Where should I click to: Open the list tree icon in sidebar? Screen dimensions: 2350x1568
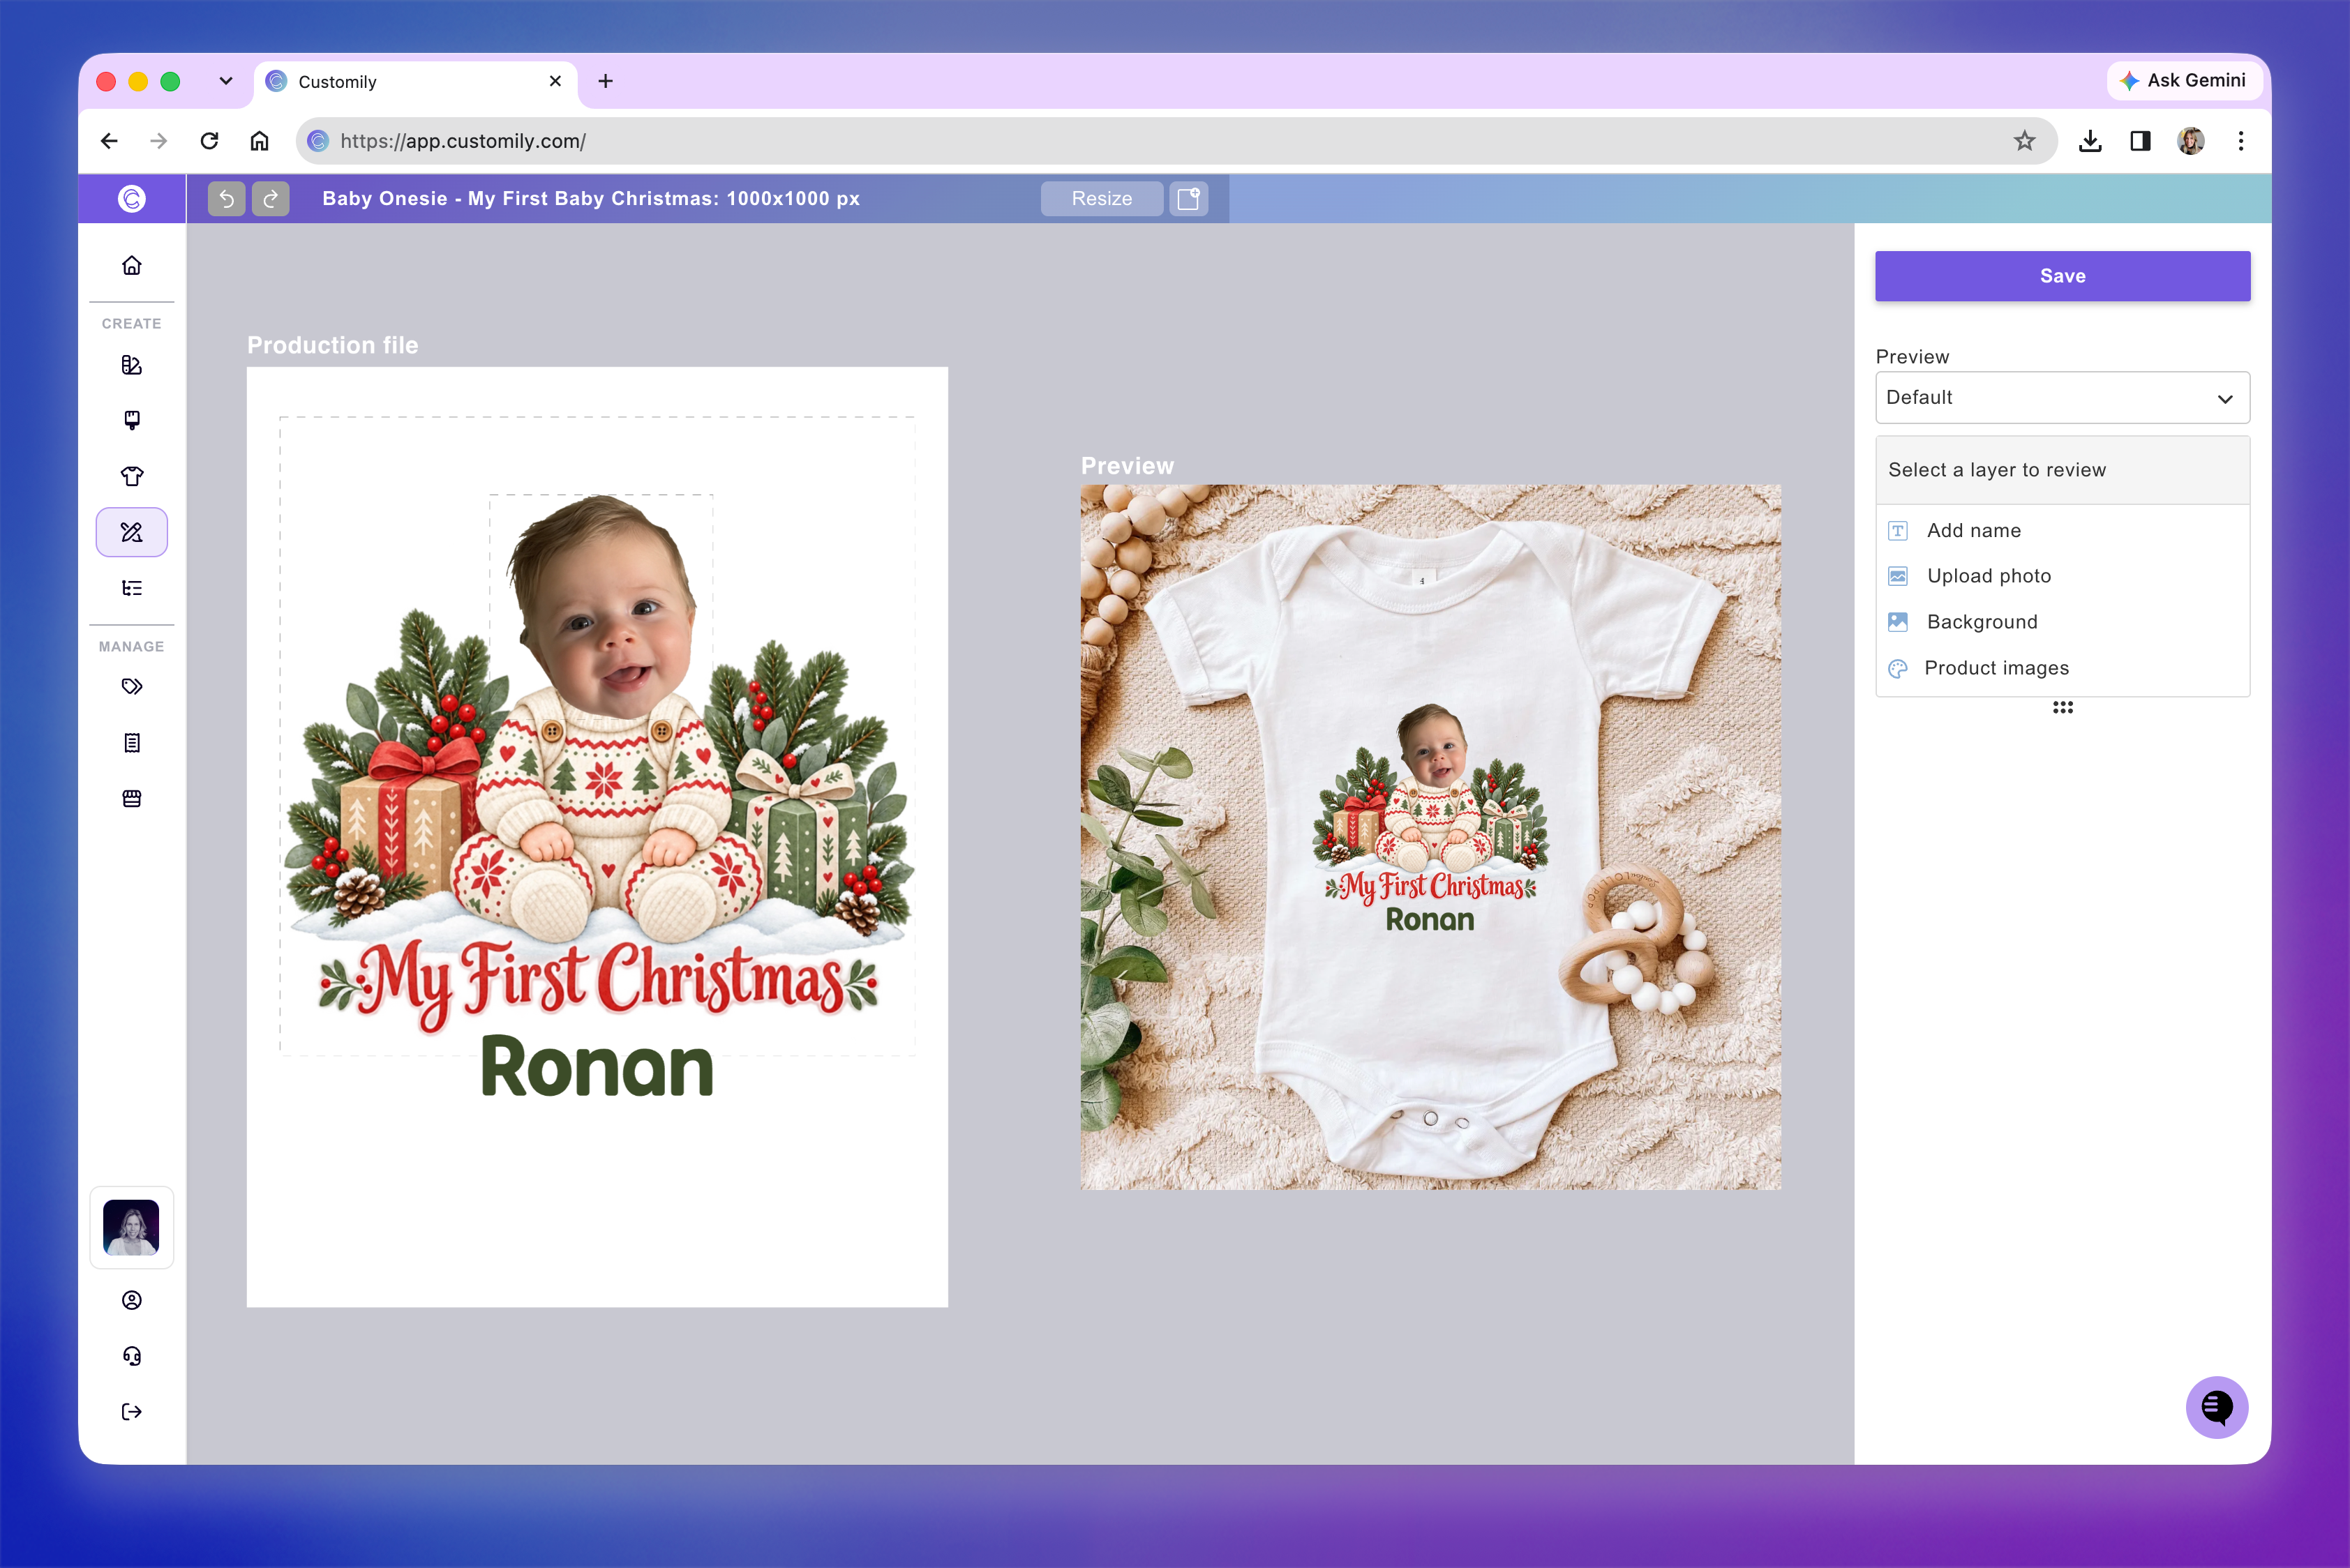pyautogui.click(x=132, y=588)
